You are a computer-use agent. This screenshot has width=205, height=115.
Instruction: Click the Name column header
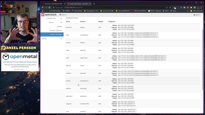pos(68,21)
